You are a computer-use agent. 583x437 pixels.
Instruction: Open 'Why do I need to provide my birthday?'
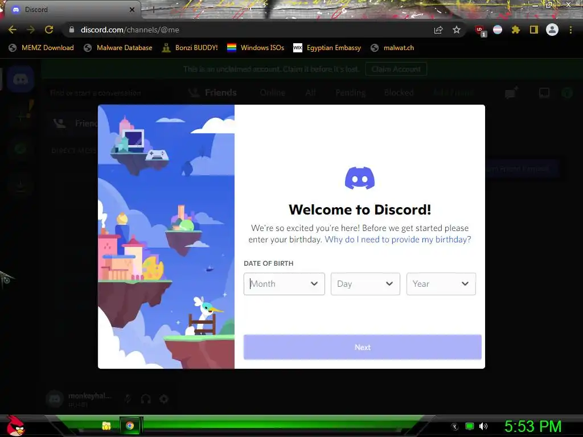(398, 240)
